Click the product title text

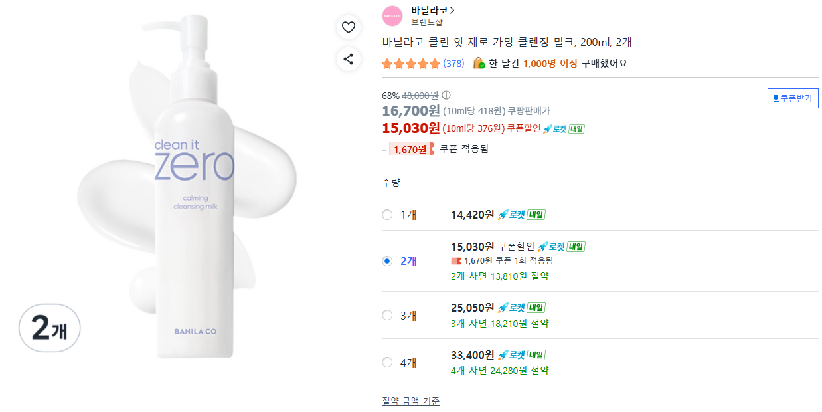(x=507, y=43)
